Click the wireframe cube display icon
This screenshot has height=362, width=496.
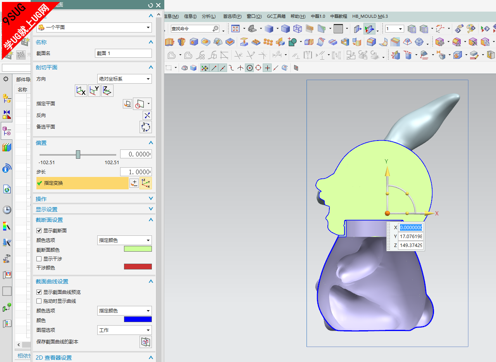click(297, 29)
